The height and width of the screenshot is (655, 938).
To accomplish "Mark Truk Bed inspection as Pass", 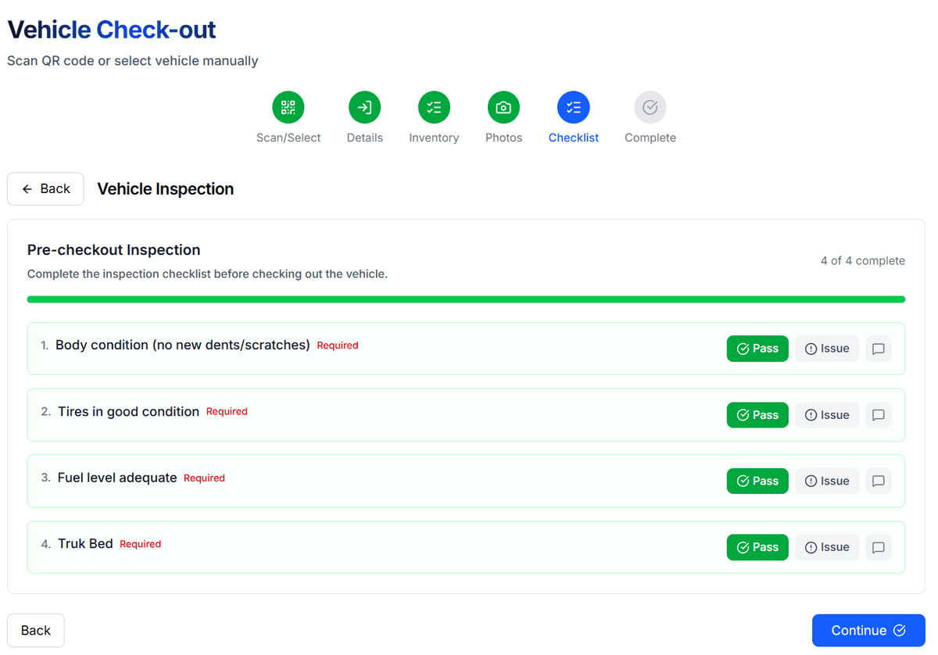I will [757, 547].
